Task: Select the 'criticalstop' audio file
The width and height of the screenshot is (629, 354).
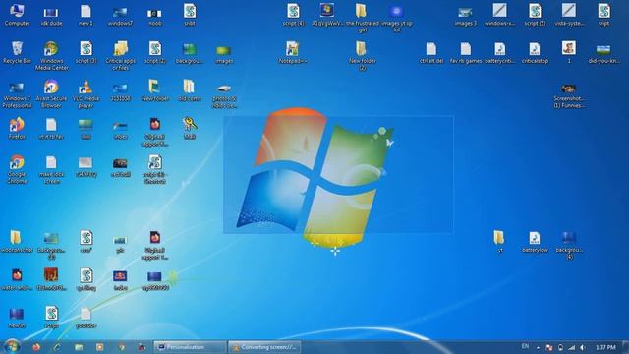Action: 535,52
